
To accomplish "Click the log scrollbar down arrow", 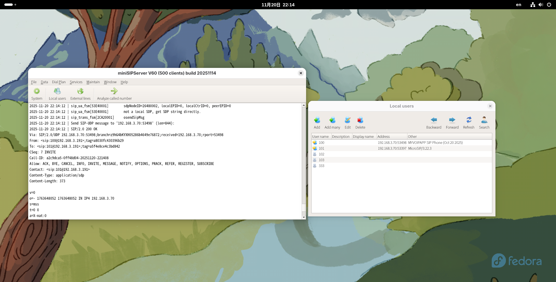I will pos(304,217).
